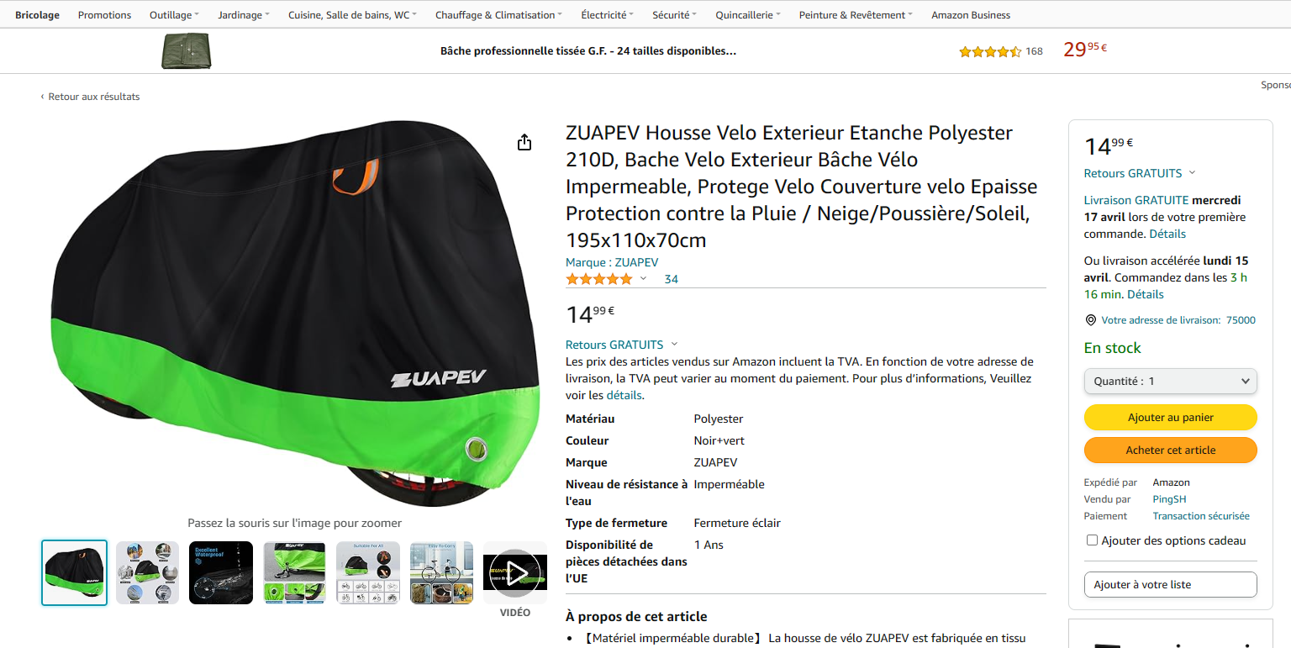Click Acheter cet article button

point(1171,450)
